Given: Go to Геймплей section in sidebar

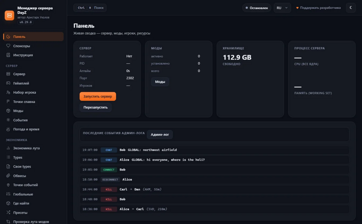Looking at the screenshot, I should [x=33, y=83].
